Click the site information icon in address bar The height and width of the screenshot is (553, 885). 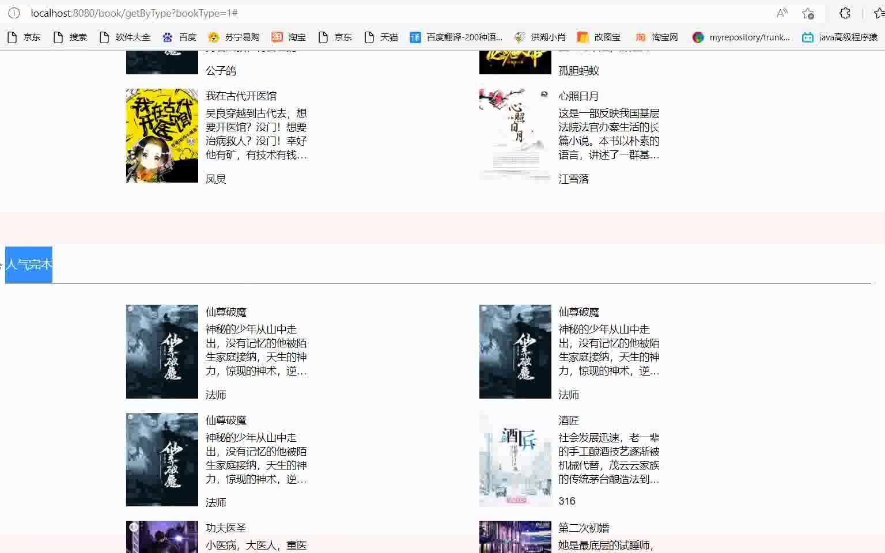tap(14, 13)
